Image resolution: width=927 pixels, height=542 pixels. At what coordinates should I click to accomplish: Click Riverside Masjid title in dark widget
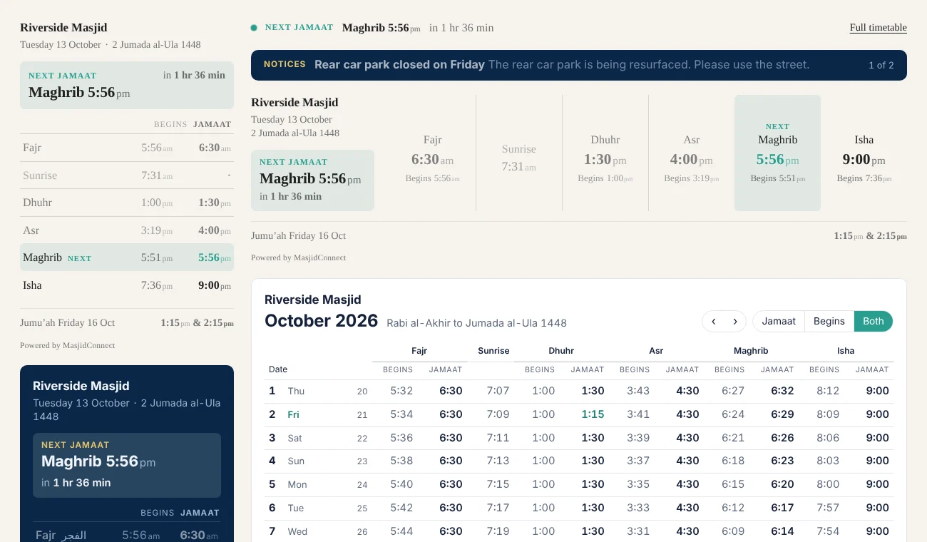click(x=81, y=386)
